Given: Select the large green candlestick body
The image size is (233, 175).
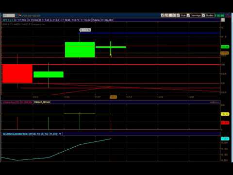Looking at the screenshot, I should pos(80,50).
